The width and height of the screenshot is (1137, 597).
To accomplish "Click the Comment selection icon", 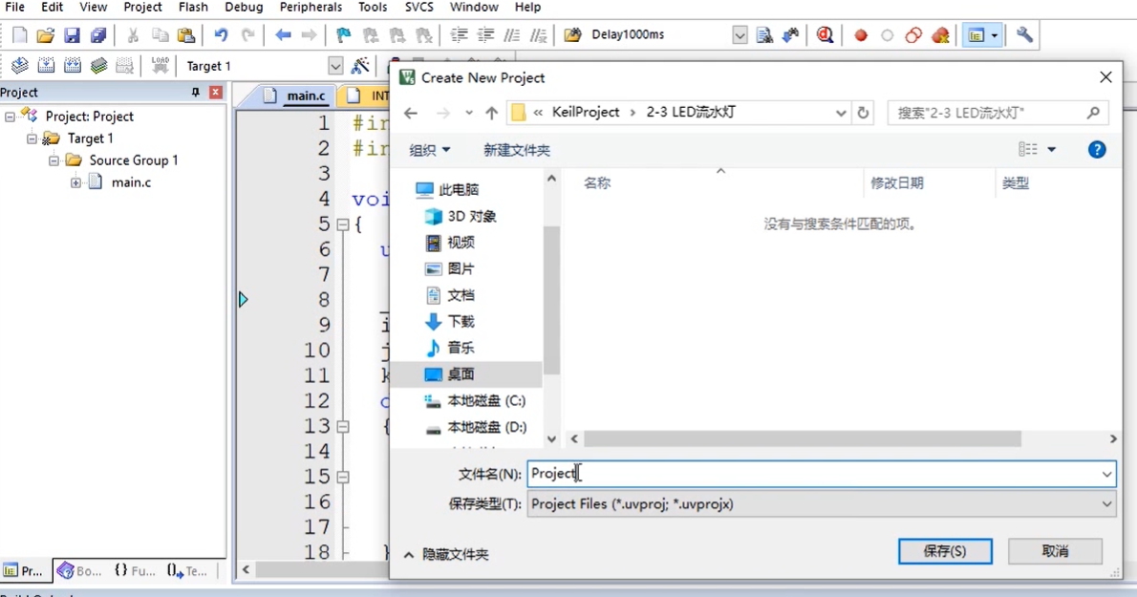I will pos(512,34).
